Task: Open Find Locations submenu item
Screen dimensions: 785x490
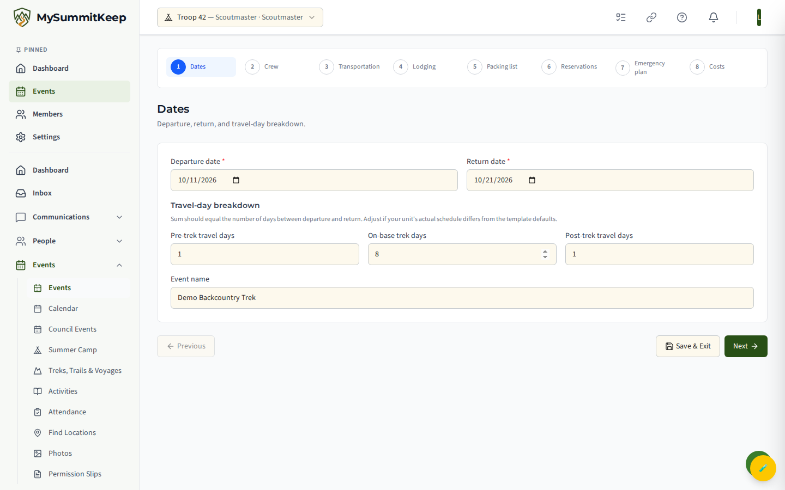Action: point(78,433)
